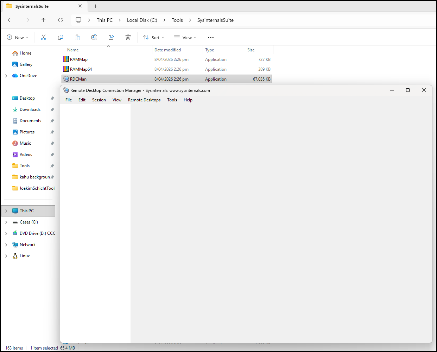Select the RAMMap file
The width and height of the screenshot is (437, 352).
167,59
